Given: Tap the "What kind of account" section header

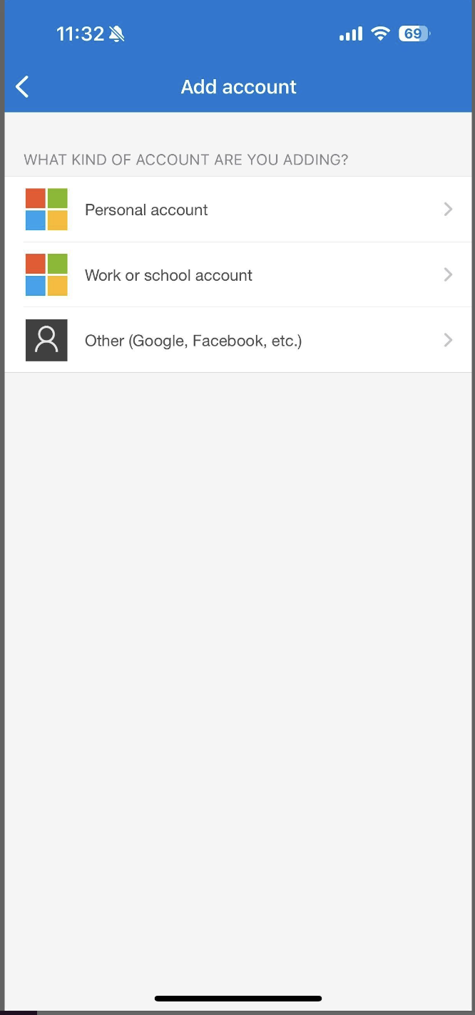Looking at the screenshot, I should coord(186,160).
